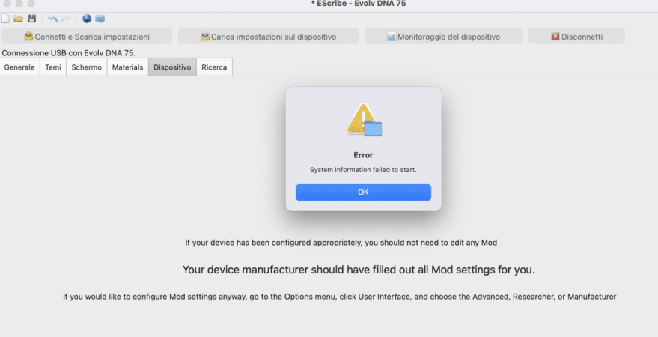
Task: Undo the last change with blue arrow
Action: (x=52, y=19)
